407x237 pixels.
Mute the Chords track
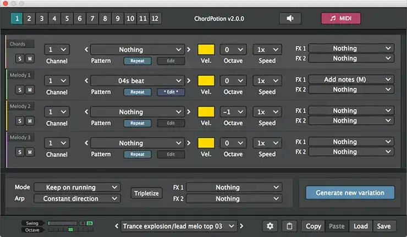(30, 59)
